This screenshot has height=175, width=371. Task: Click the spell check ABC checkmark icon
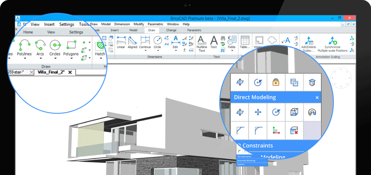click(223, 44)
